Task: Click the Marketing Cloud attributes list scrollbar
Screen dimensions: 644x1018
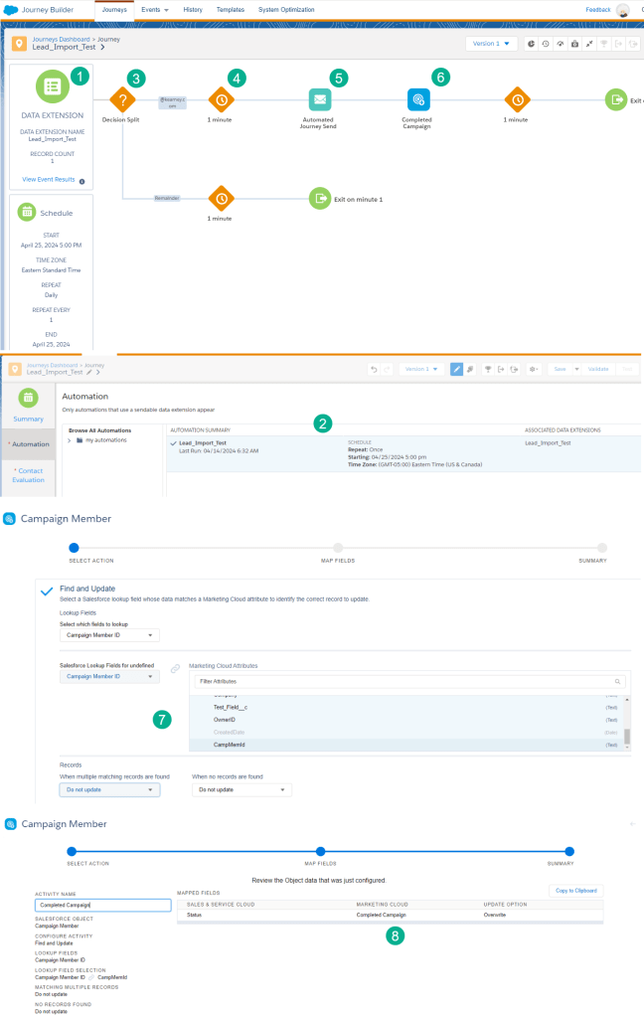Action: 626,735
